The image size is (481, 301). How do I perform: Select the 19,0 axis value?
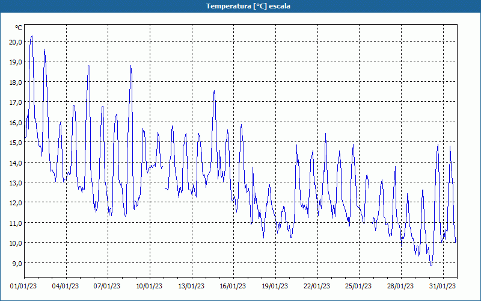pyautogui.click(x=16, y=62)
